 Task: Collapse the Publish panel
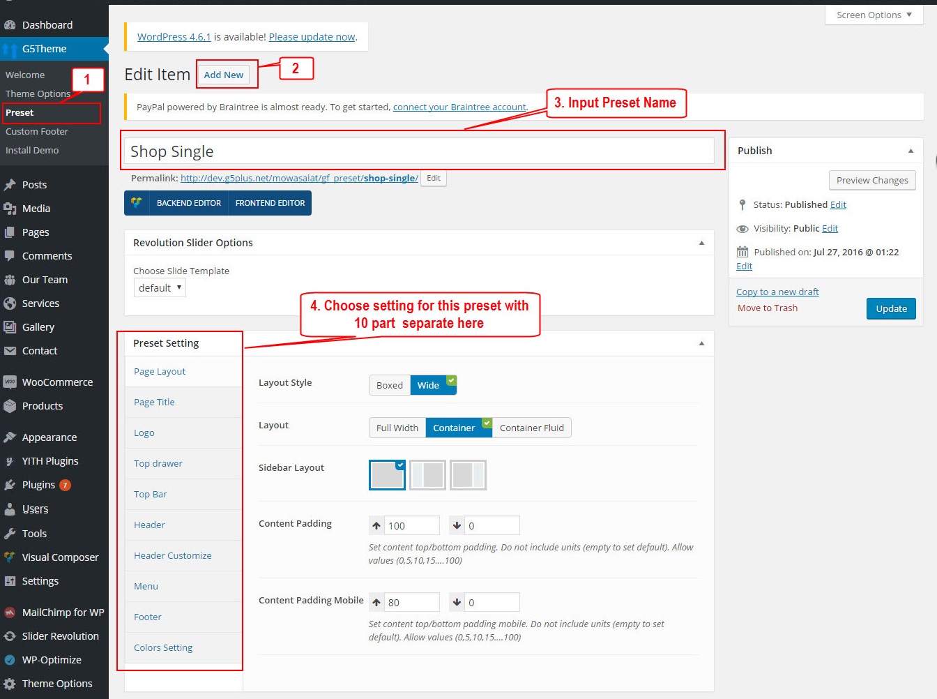[x=911, y=151]
